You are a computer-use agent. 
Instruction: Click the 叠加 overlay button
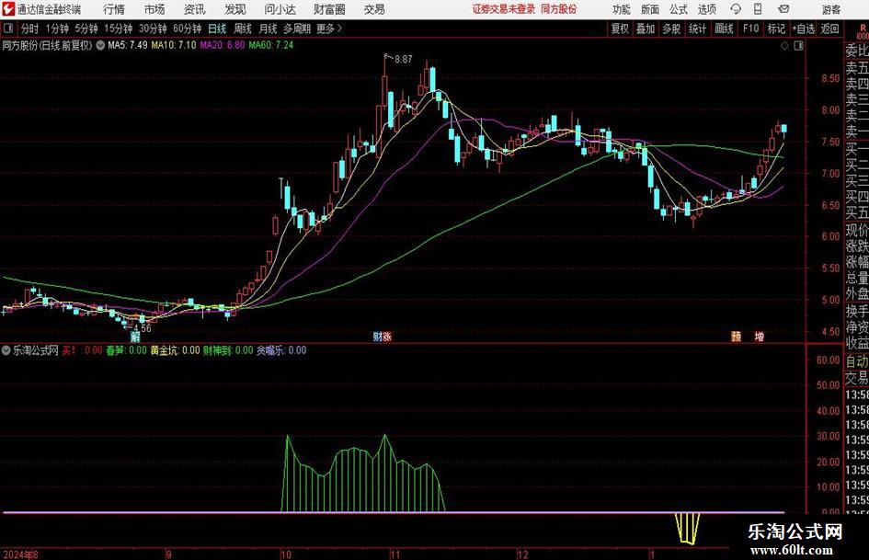click(646, 29)
